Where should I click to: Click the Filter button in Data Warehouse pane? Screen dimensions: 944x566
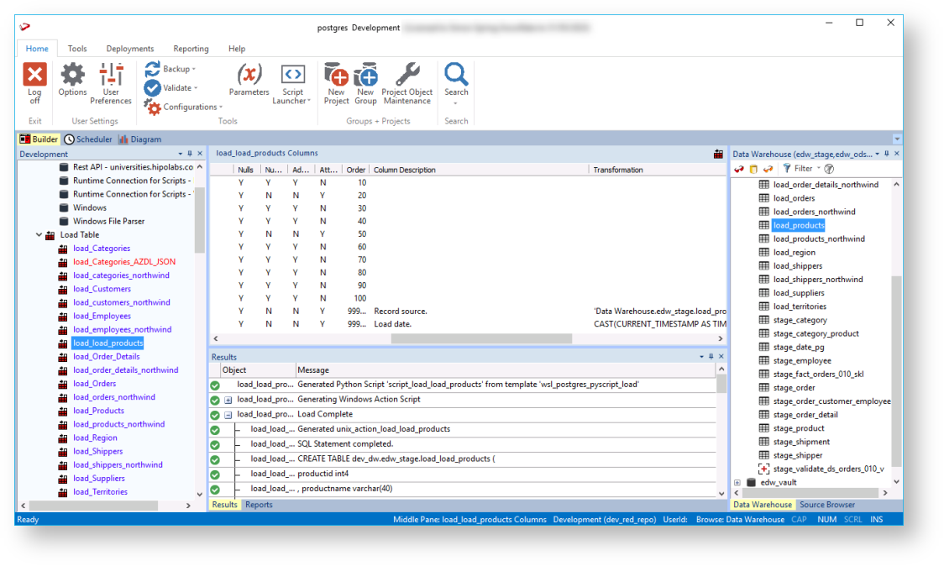pyautogui.click(x=797, y=169)
